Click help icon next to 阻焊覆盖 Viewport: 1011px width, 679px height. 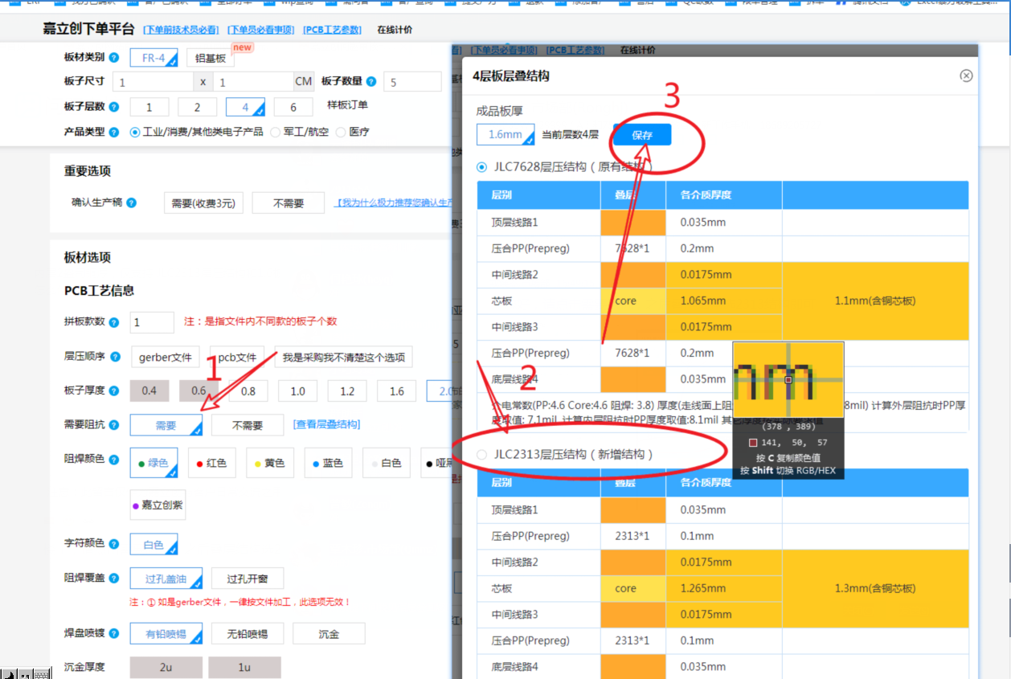click(114, 578)
